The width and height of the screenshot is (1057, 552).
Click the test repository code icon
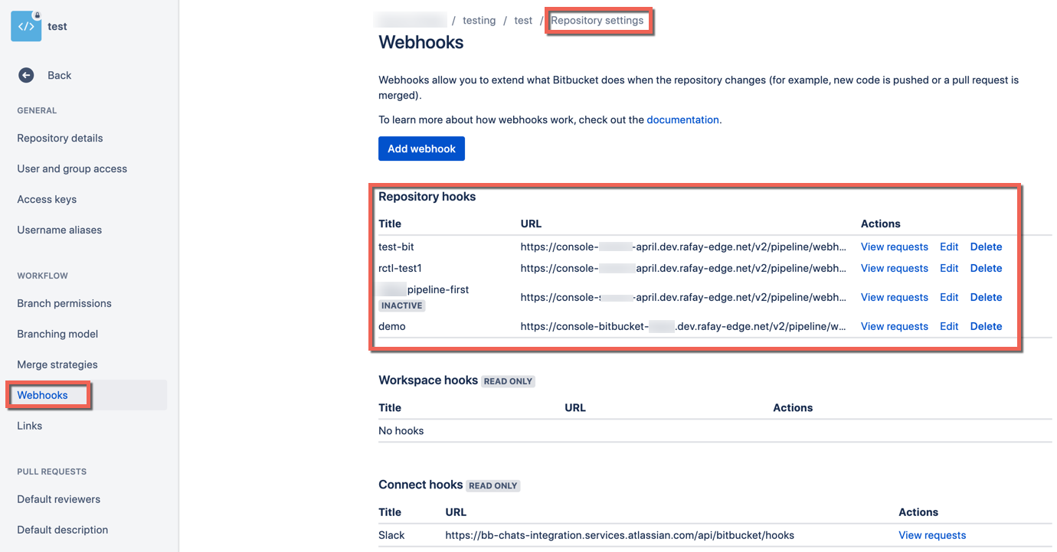(26, 26)
